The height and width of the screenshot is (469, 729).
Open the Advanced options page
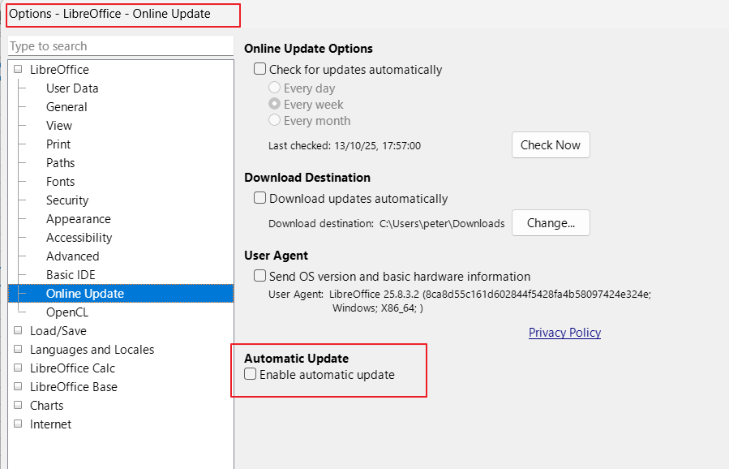coord(73,256)
